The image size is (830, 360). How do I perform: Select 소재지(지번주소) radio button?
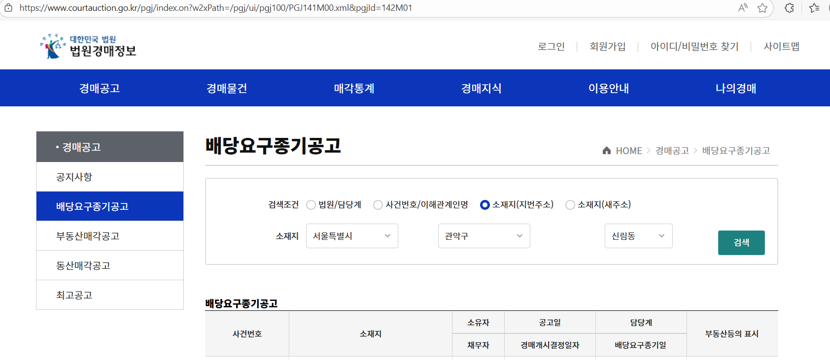[485, 205]
